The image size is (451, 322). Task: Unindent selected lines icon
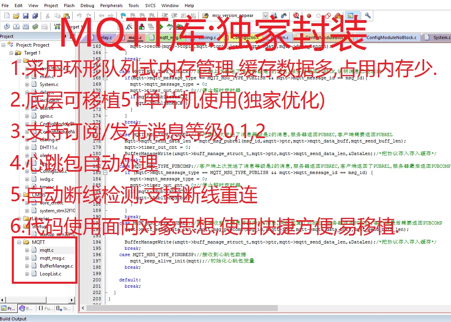pyautogui.click(x=174, y=15)
